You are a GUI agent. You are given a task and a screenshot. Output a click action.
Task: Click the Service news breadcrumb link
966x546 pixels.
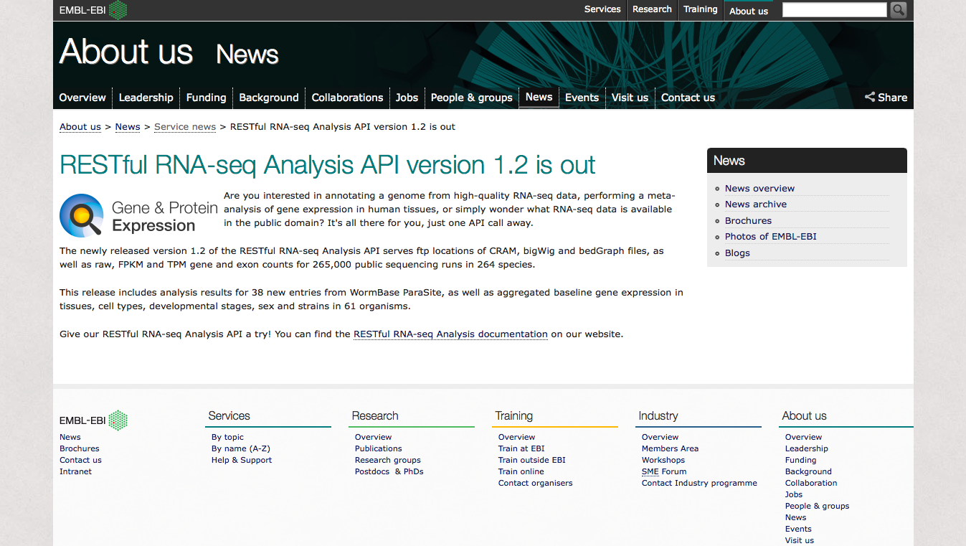click(x=185, y=127)
